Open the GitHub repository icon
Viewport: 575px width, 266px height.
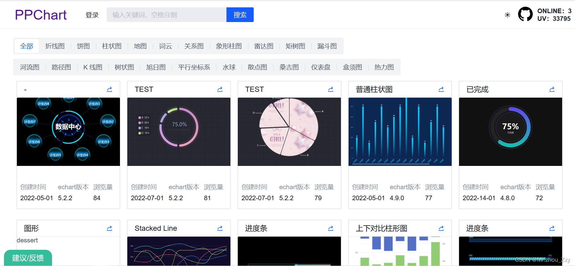(x=525, y=14)
